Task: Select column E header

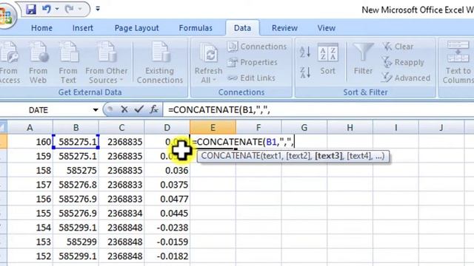Action: (x=213, y=128)
